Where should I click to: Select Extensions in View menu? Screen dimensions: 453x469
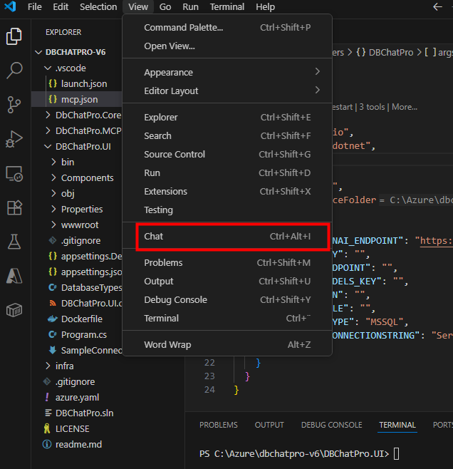pos(227,192)
